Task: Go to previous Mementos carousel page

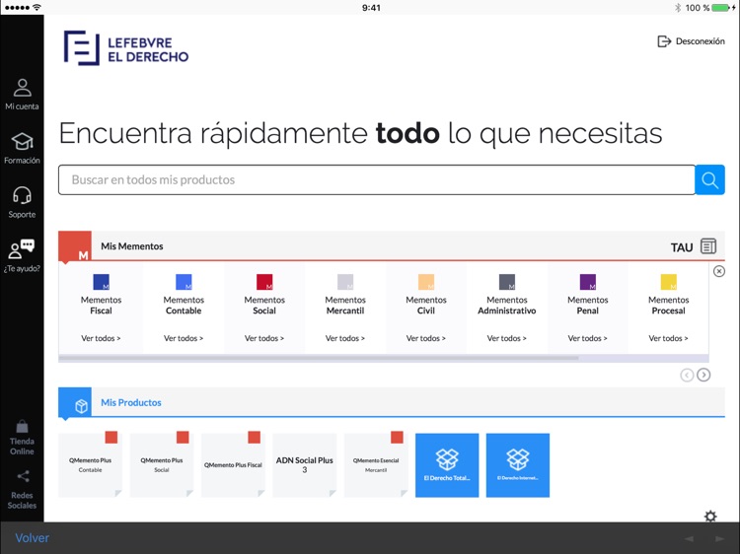Action: [687, 375]
